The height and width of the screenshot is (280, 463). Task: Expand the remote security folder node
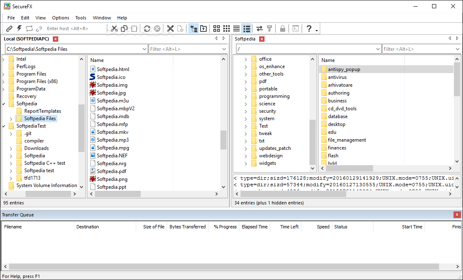246,112
